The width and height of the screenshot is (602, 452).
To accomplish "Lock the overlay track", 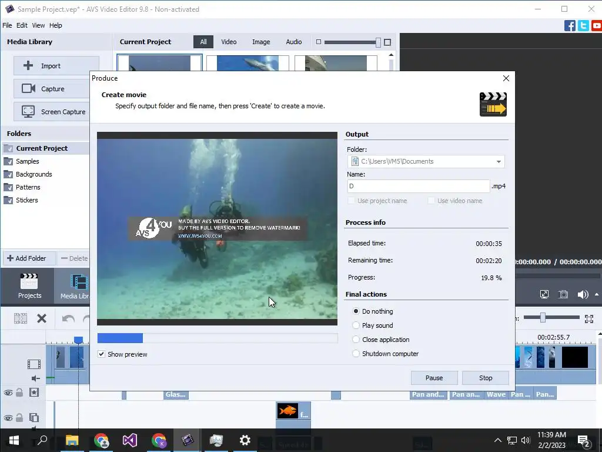I will pyautogui.click(x=19, y=417).
